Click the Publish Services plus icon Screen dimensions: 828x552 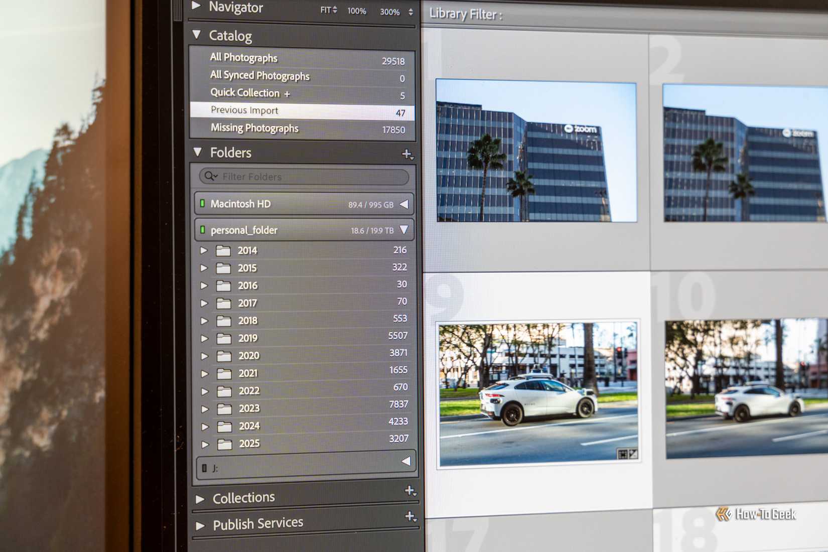[x=410, y=516]
